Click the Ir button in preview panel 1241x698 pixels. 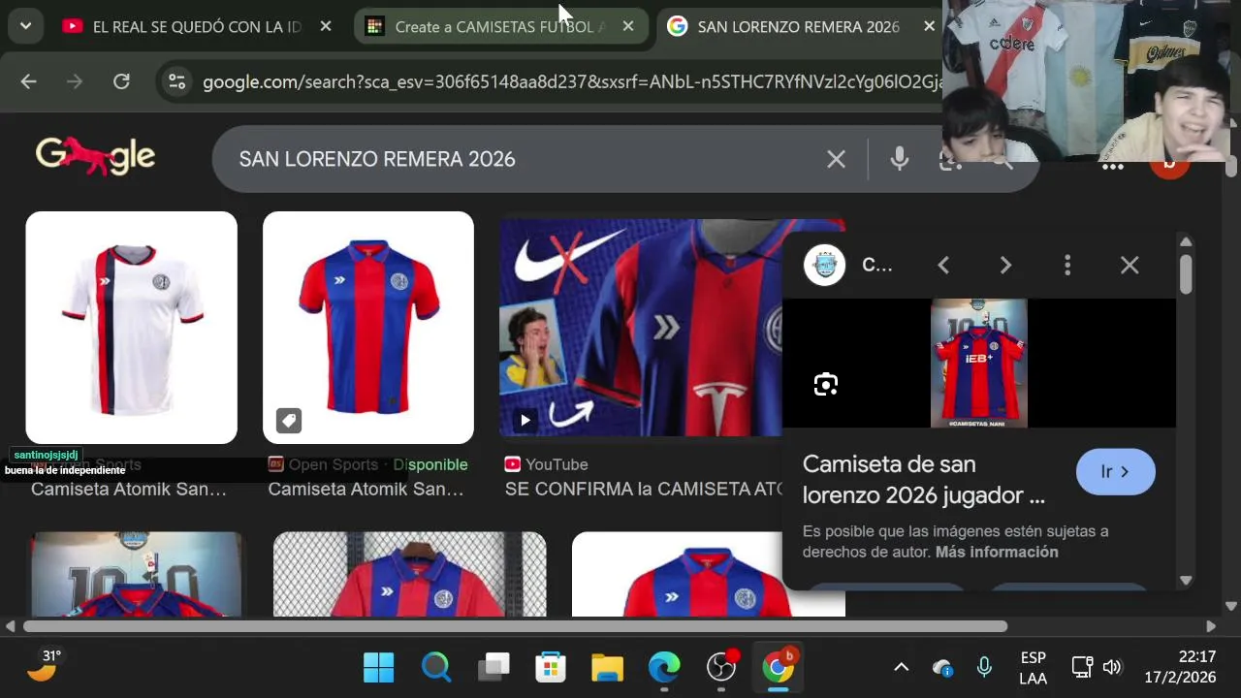tap(1115, 472)
